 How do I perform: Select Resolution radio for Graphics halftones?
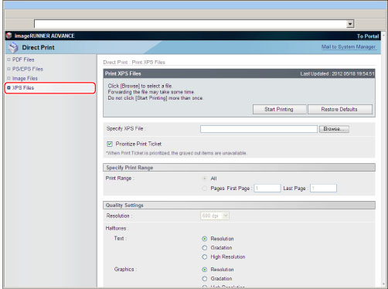click(x=205, y=270)
